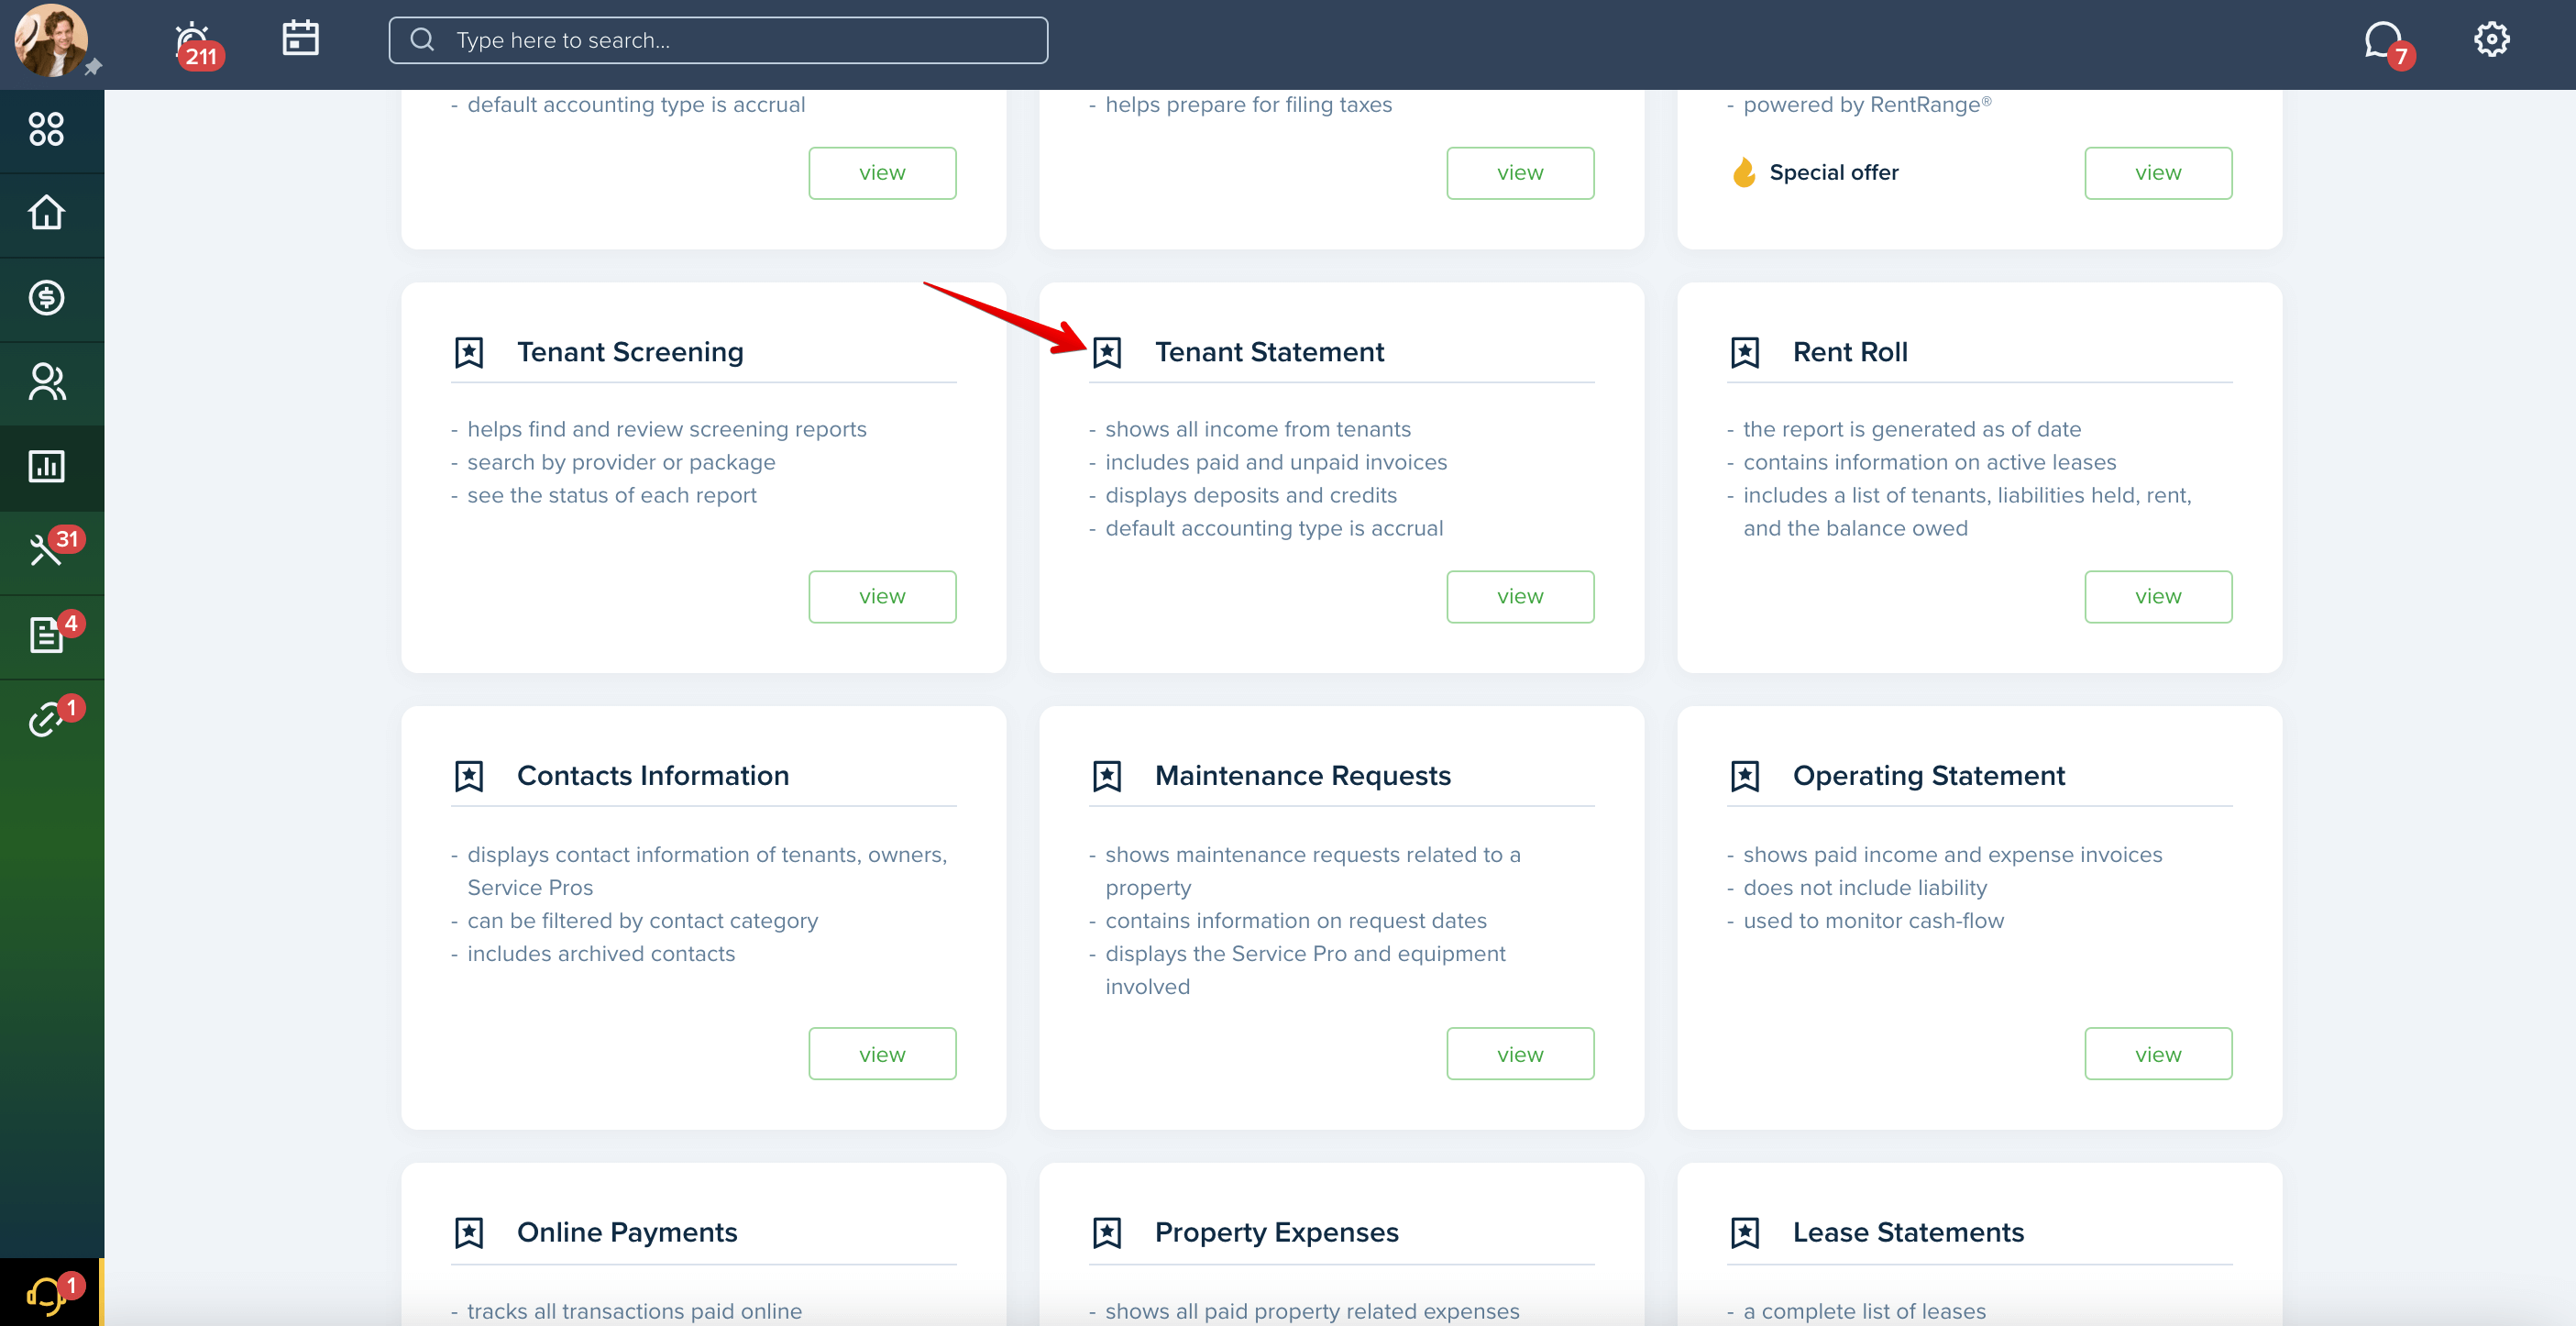View the Maintenance Requests report

tap(1520, 1054)
